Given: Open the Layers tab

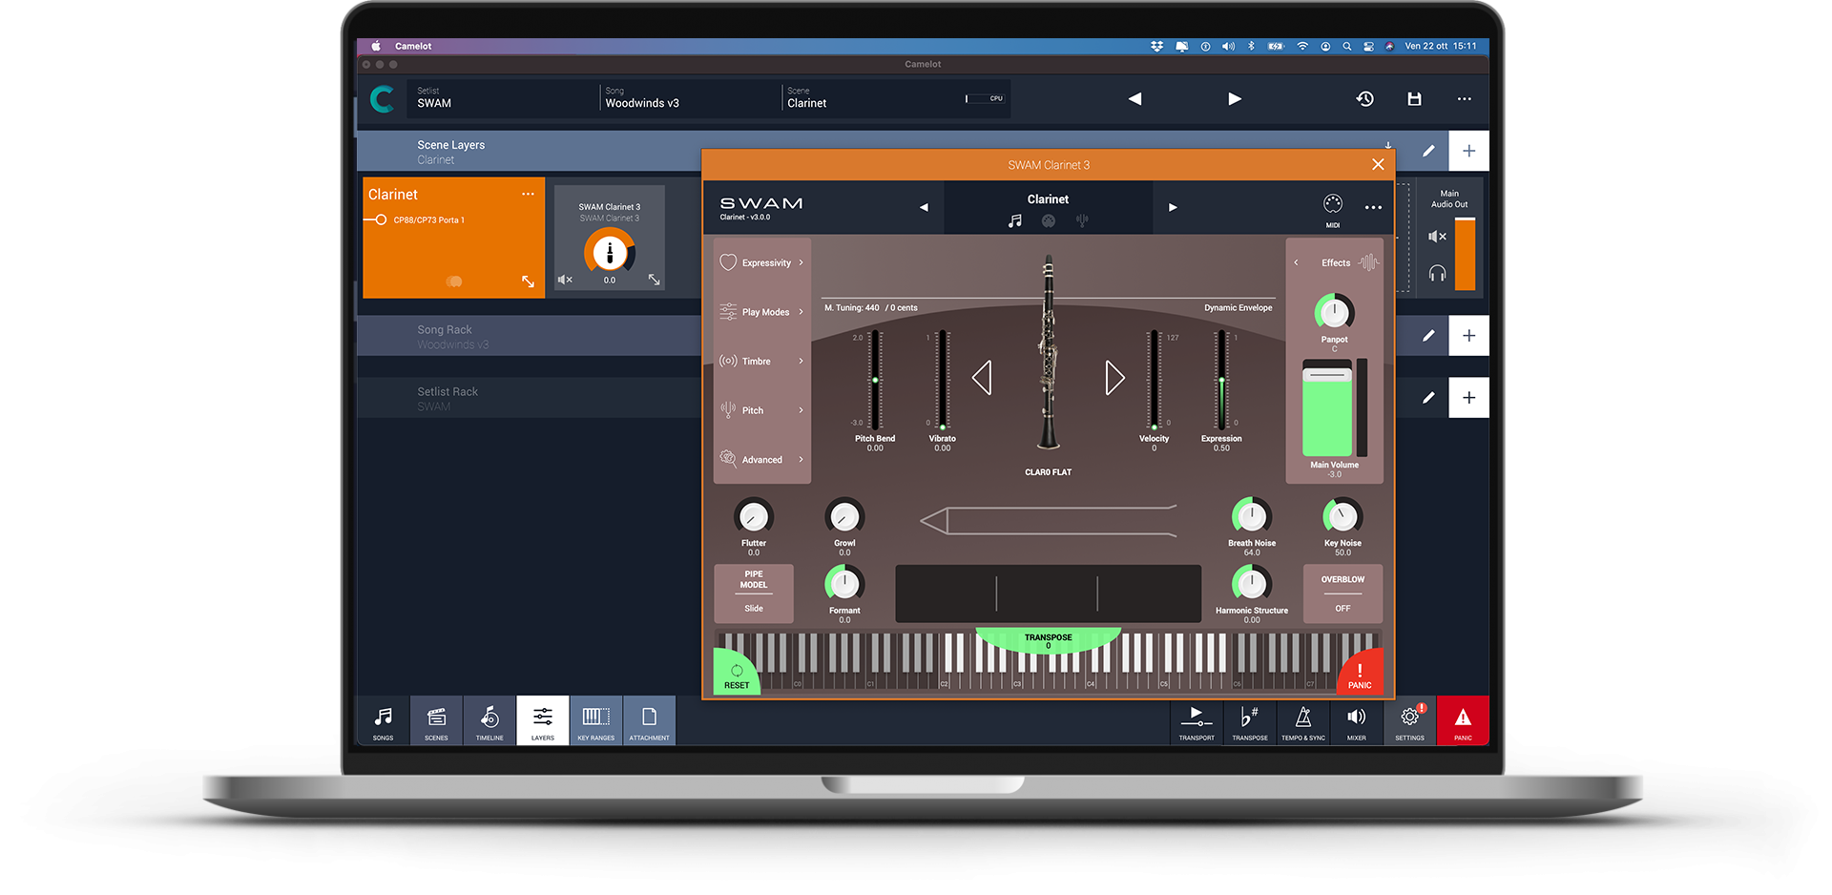Looking at the screenshot, I should (x=543, y=720).
